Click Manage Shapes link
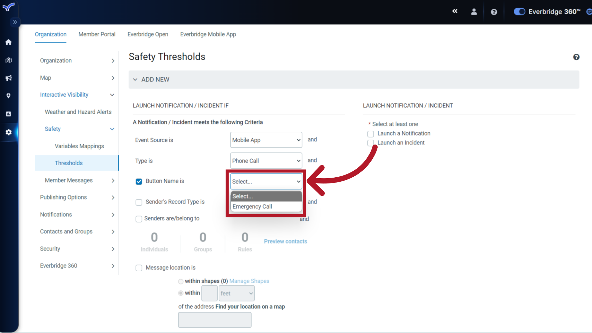The width and height of the screenshot is (592, 333). 249,281
